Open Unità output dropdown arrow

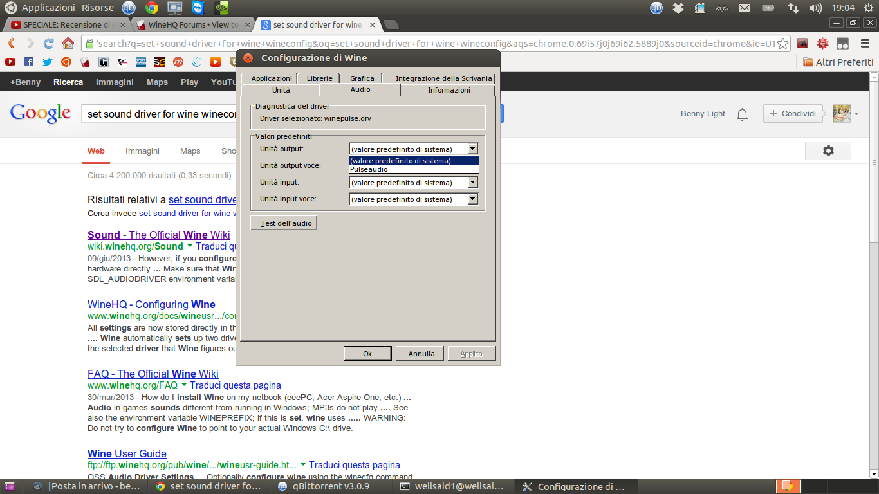coord(473,149)
